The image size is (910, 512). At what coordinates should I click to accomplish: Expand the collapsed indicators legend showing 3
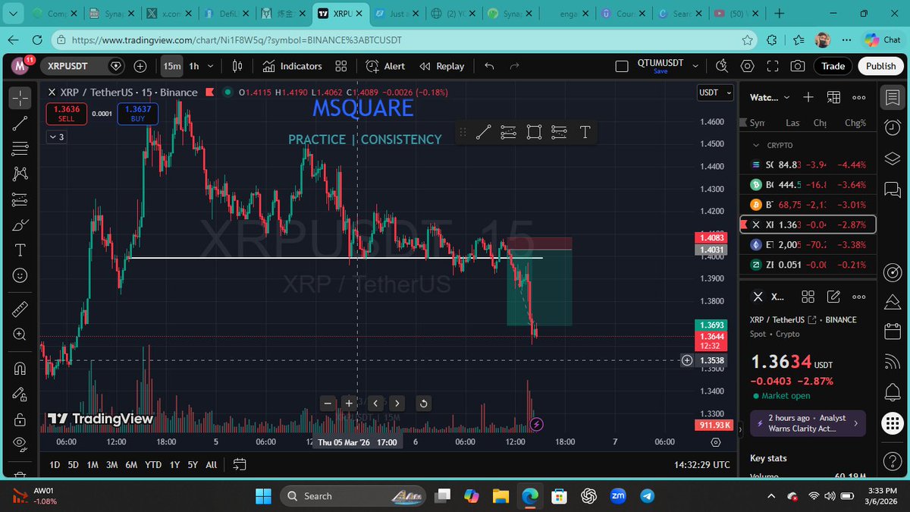pyautogui.click(x=56, y=137)
